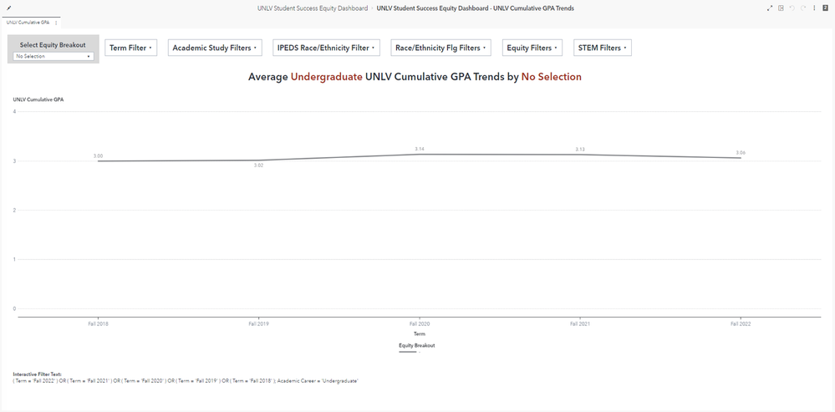
Task: Open the Select Equity Breakout dropdown
Action: (53, 56)
